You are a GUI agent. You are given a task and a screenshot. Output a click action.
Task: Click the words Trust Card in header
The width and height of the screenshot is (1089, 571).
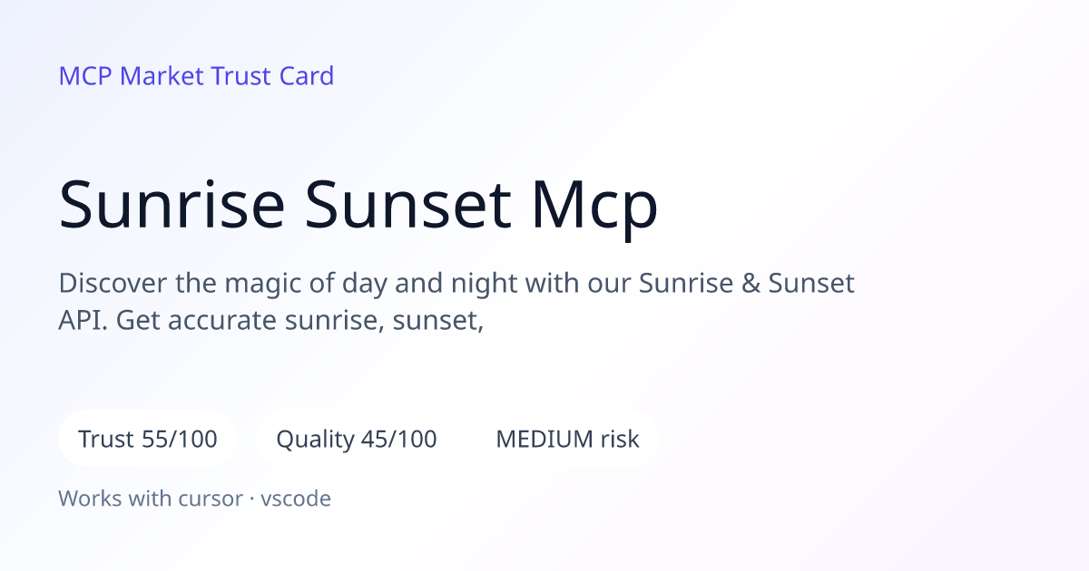[272, 76]
